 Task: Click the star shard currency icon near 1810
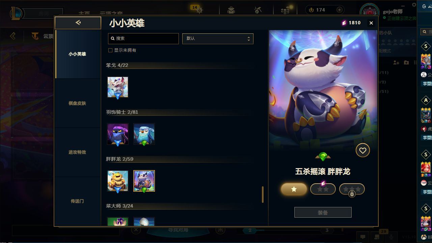click(x=344, y=23)
